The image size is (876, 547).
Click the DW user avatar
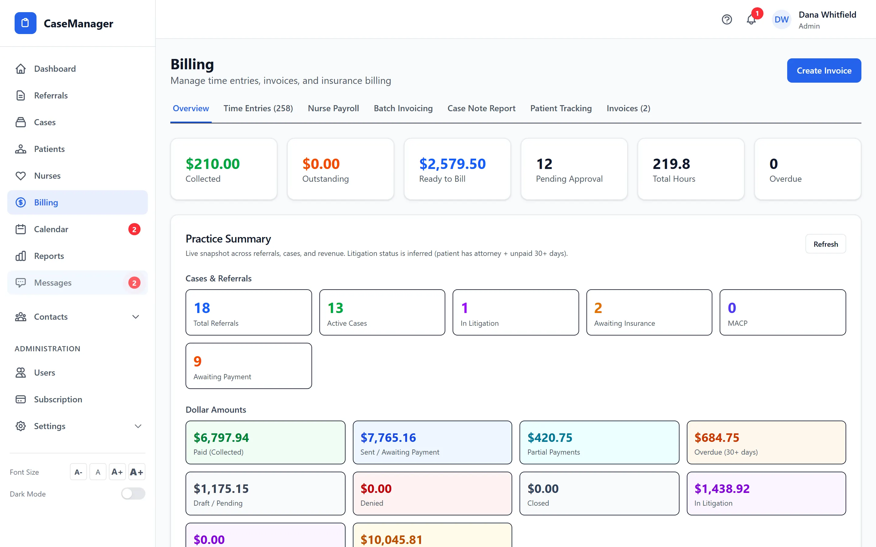coord(781,19)
